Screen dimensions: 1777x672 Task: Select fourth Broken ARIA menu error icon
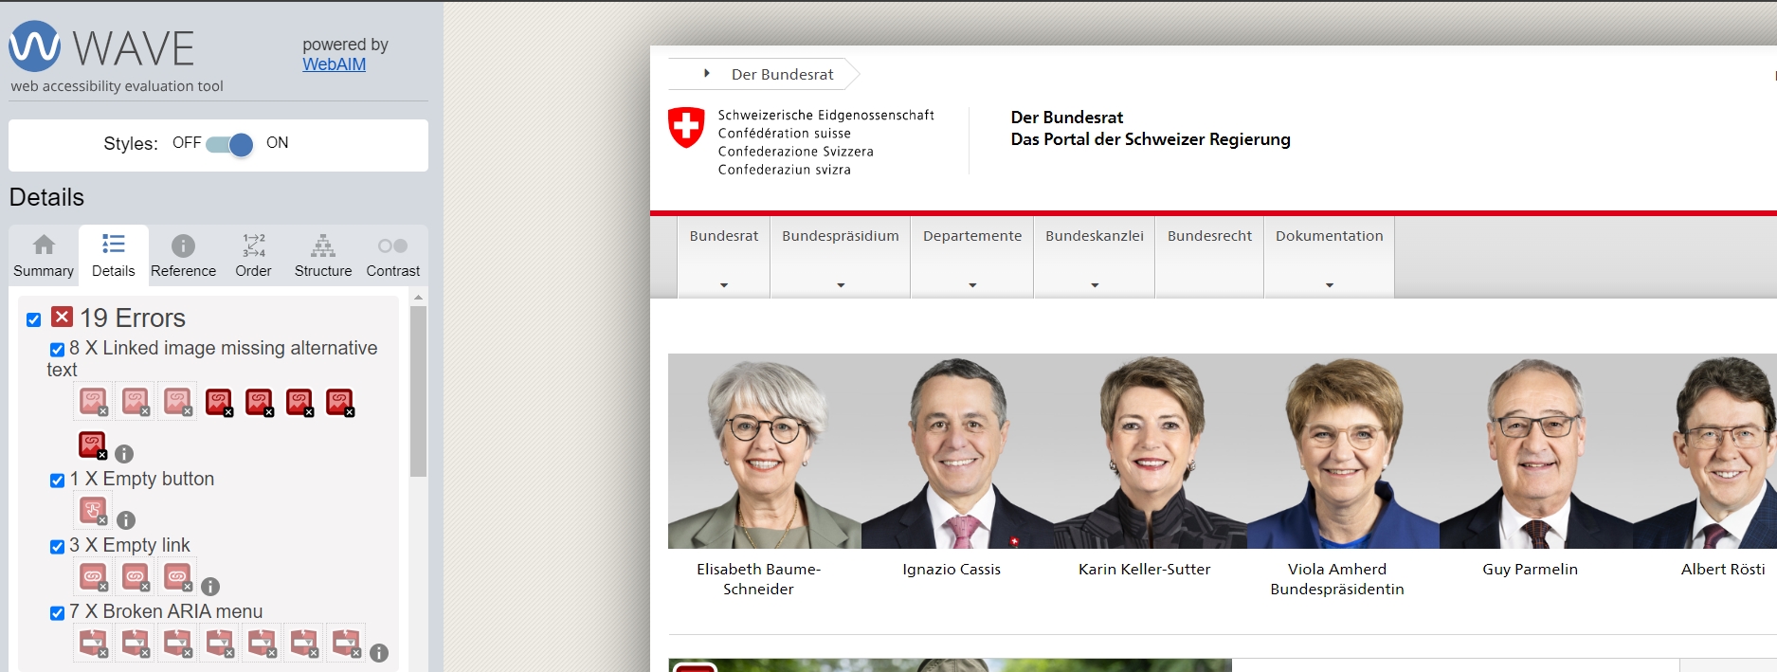pyautogui.click(x=220, y=643)
